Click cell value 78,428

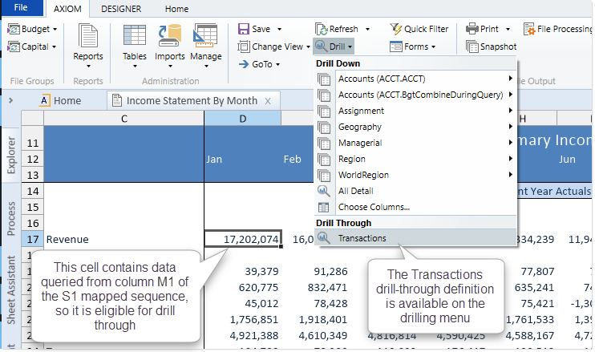pyautogui.click(x=330, y=304)
